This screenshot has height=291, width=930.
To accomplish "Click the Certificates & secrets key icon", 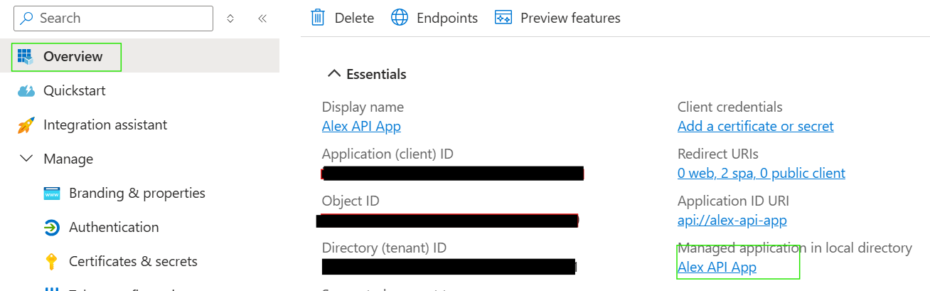I will (x=51, y=262).
